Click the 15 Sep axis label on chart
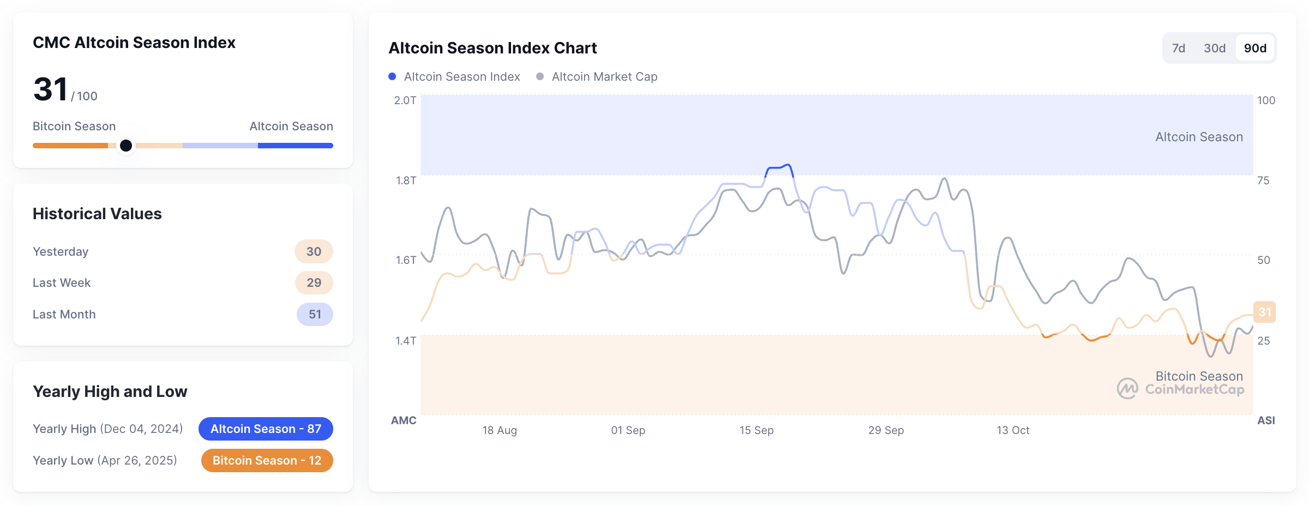Image resolution: width=1309 pixels, height=506 pixels. pyautogui.click(x=757, y=430)
